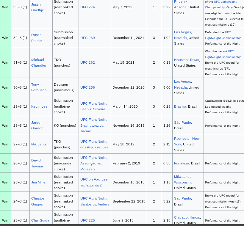
Task: Open the UFC 225 event link
Action: (87, 220)
